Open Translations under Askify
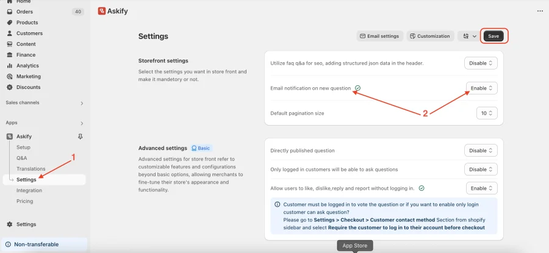This screenshot has height=253, width=549. (x=31, y=169)
